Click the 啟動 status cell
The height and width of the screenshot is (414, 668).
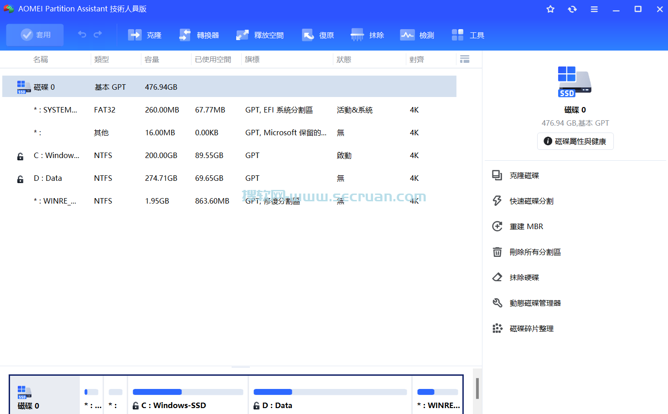click(344, 155)
